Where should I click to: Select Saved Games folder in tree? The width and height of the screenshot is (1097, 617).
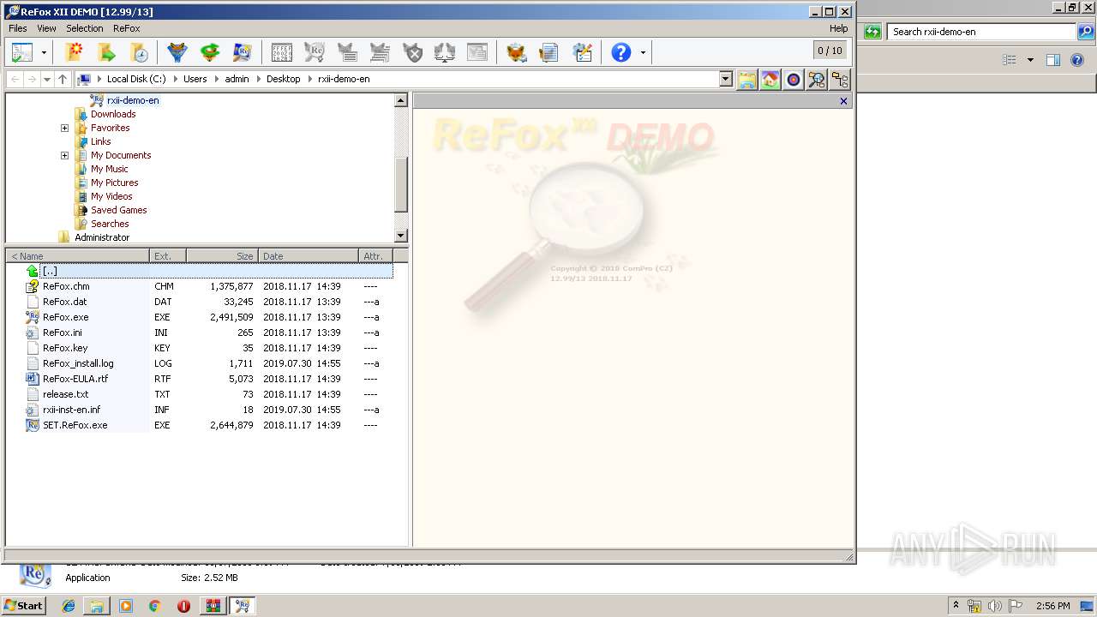tap(118, 210)
